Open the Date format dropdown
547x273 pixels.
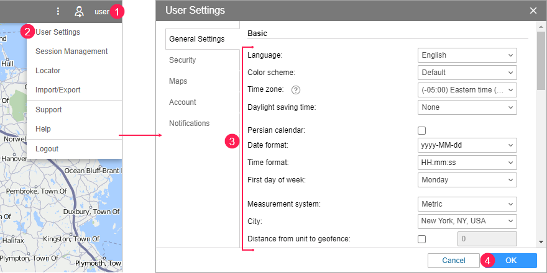[x=467, y=145]
